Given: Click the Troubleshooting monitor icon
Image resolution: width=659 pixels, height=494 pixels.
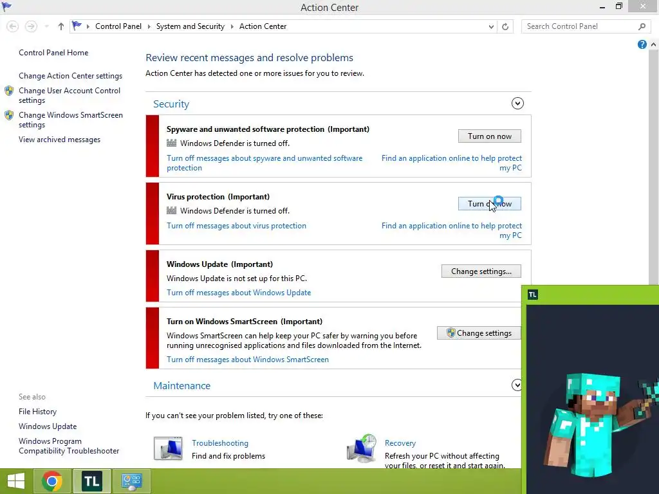Looking at the screenshot, I should [x=168, y=448].
